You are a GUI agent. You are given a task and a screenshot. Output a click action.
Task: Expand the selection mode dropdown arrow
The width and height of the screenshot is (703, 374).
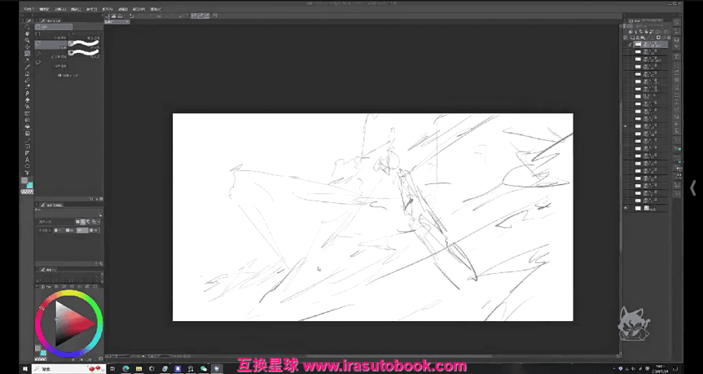98,222
